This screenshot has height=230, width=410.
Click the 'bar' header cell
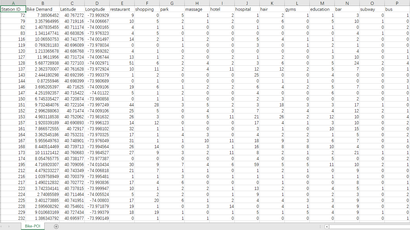click(347, 9)
